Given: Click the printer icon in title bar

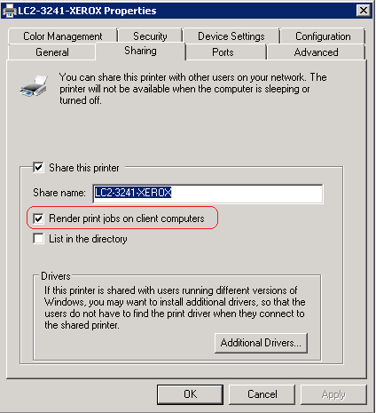Looking at the screenshot, I should (10, 11).
